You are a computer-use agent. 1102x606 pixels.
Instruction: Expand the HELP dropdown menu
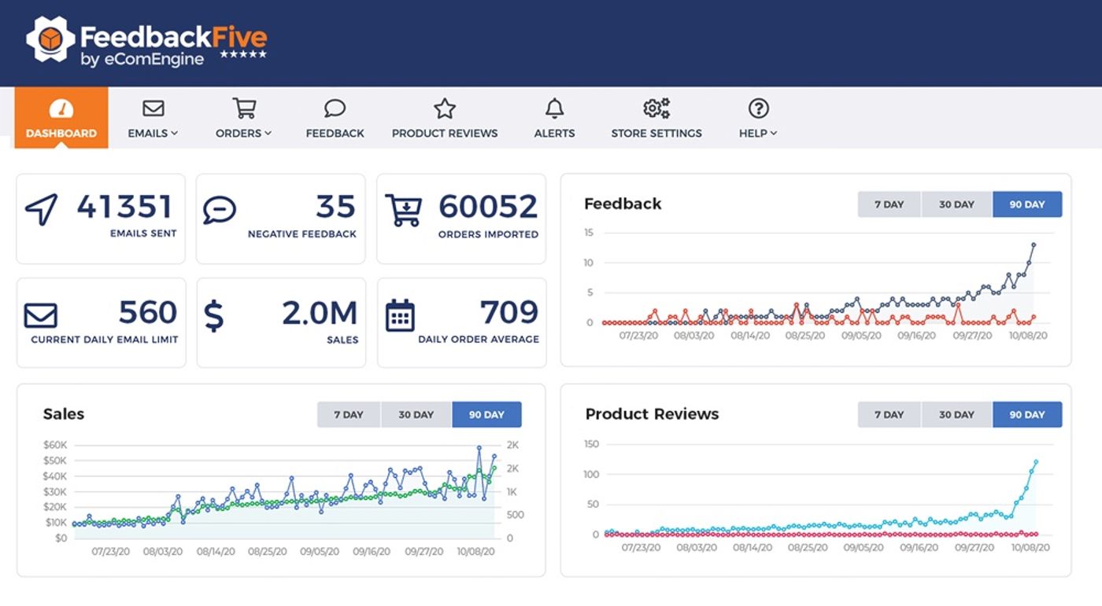(x=758, y=133)
